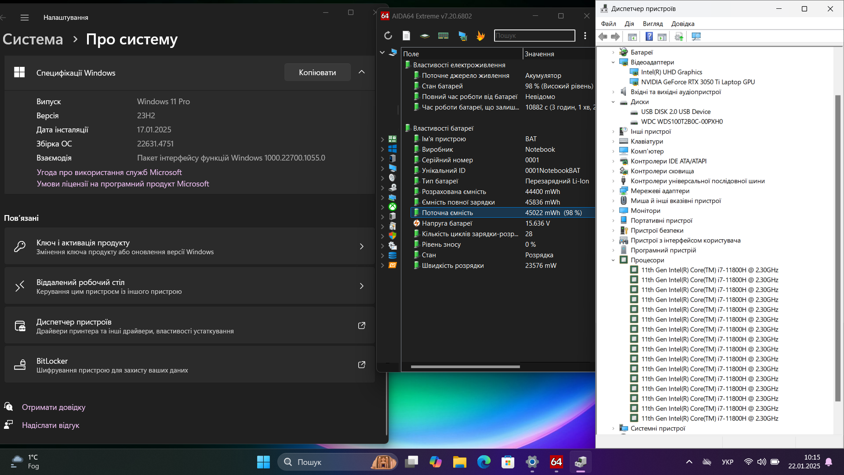Collapse the Специфікації Windows section chevron
Image resolution: width=844 pixels, height=475 pixels.
coord(361,72)
